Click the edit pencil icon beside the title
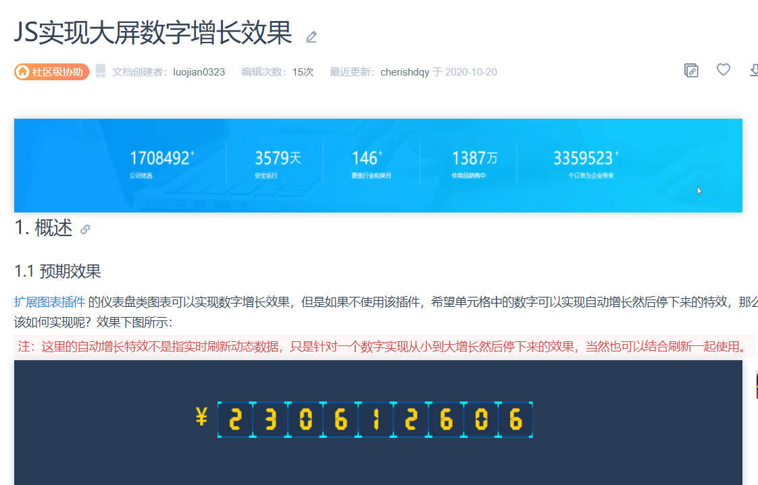This screenshot has height=485, width=758. coord(311,37)
